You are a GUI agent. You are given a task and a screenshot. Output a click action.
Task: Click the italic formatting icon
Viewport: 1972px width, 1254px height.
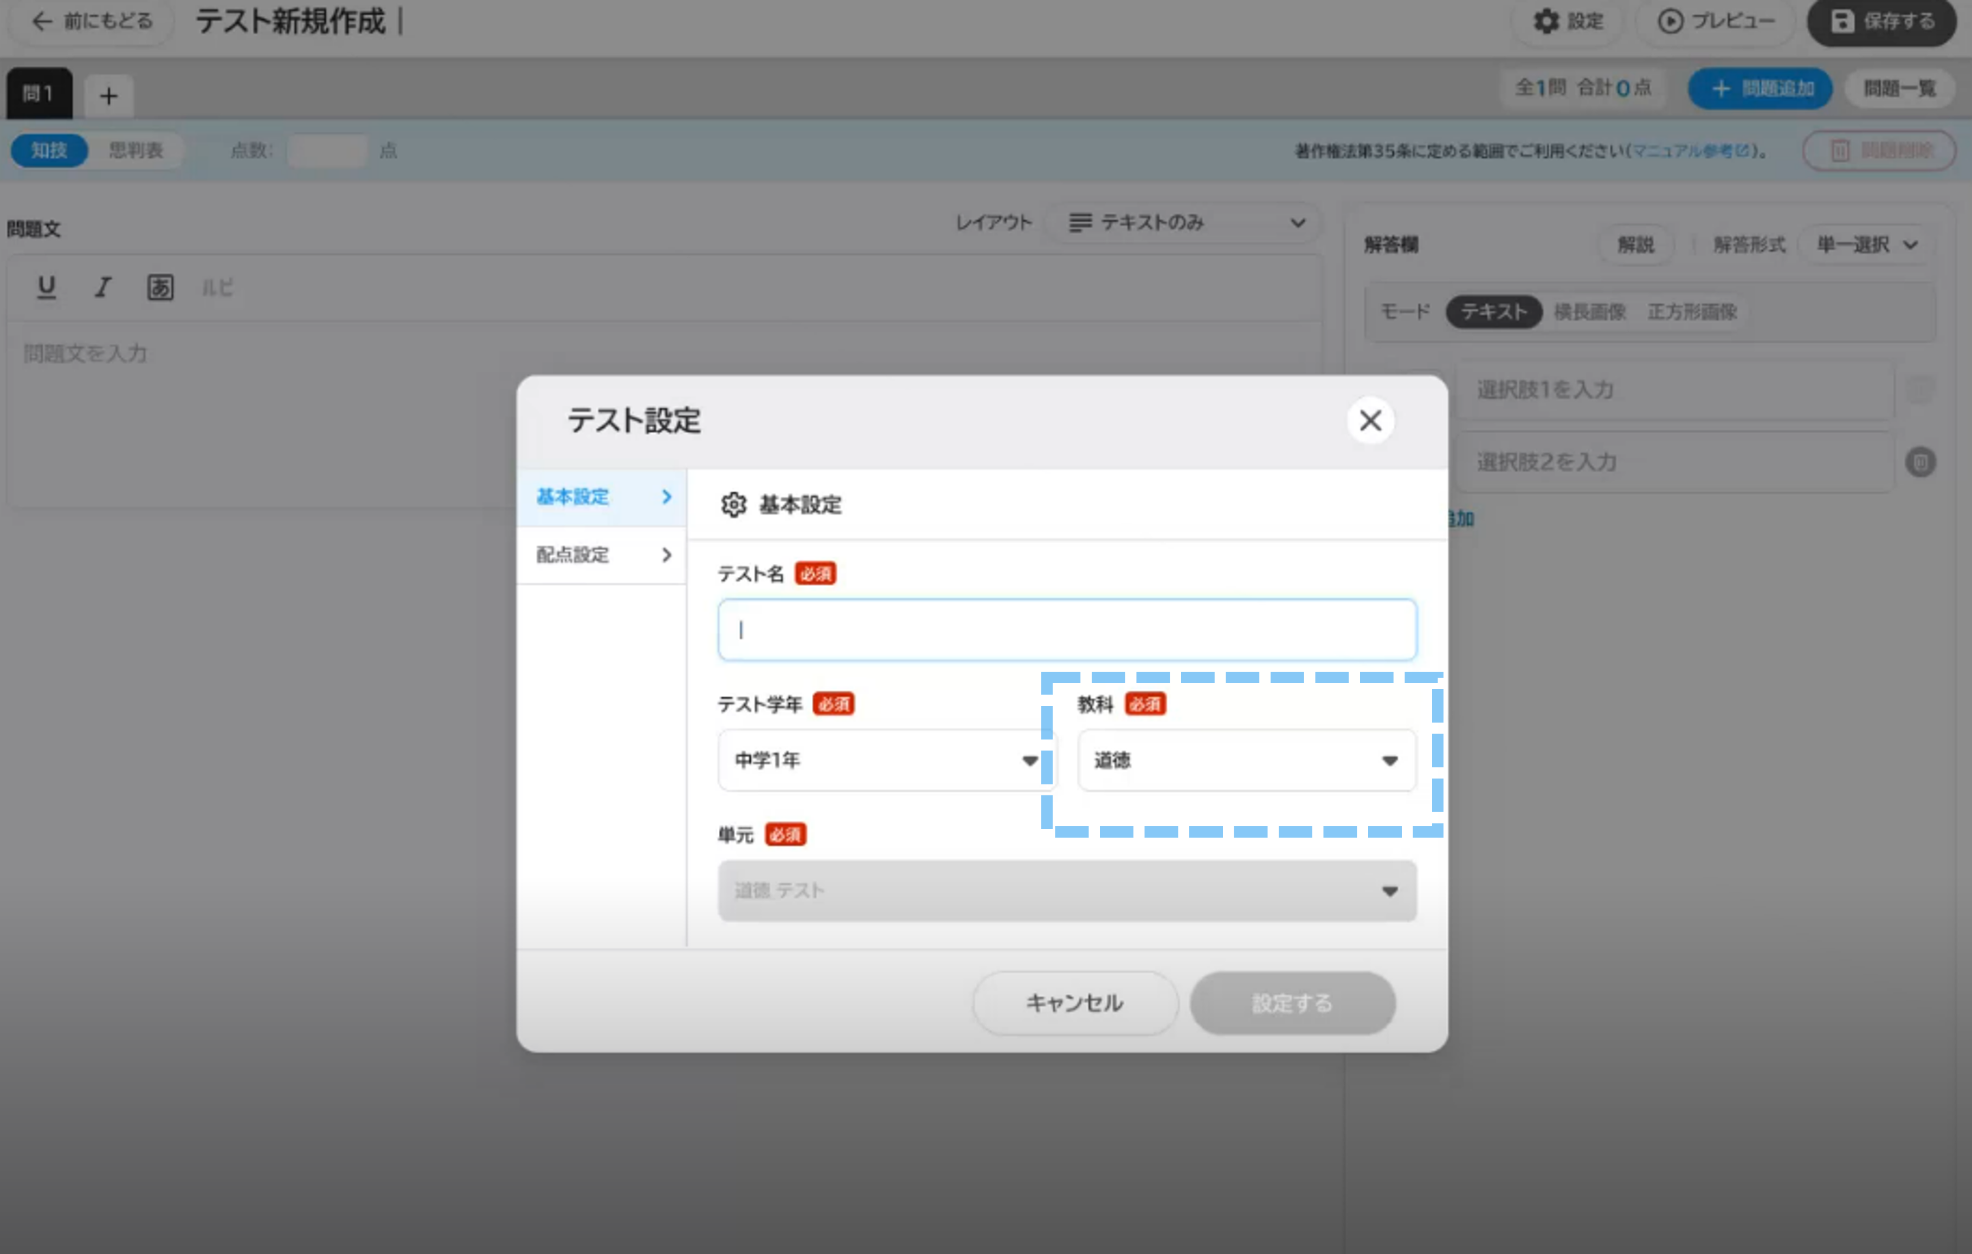[102, 287]
